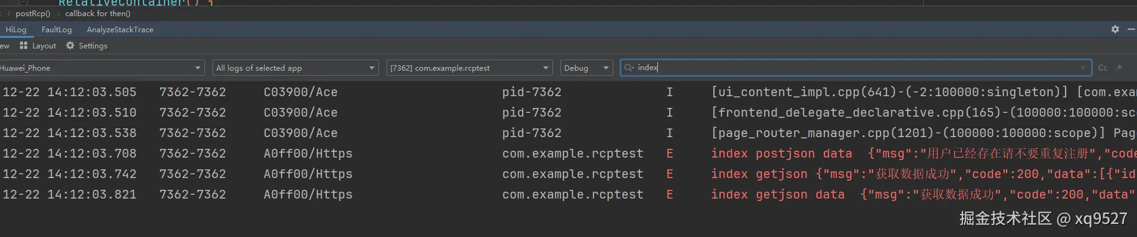This screenshot has height=237, width=1137.
Task: Clear the search field text
Action: 1083,68
